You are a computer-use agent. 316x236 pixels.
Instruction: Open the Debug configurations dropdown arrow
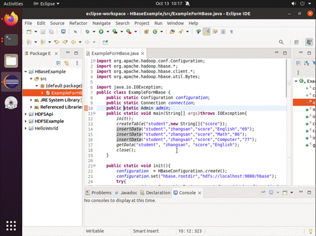point(94,31)
